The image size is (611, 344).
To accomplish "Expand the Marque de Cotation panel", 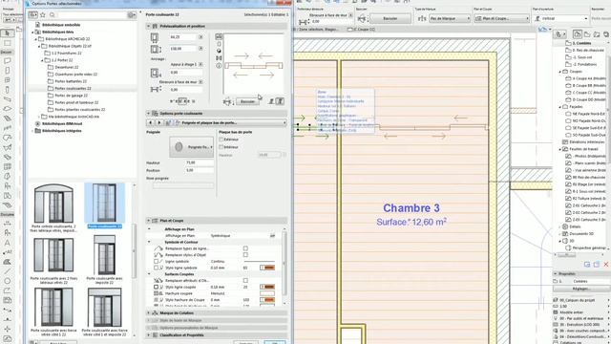I will click(x=149, y=313).
